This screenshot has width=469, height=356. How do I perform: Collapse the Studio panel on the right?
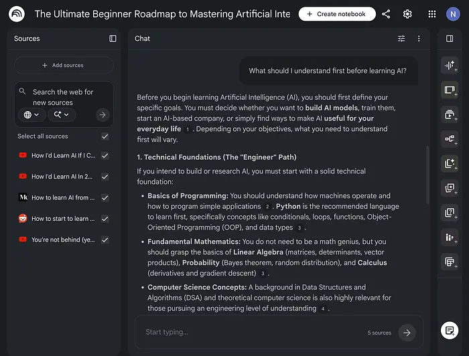(x=450, y=39)
